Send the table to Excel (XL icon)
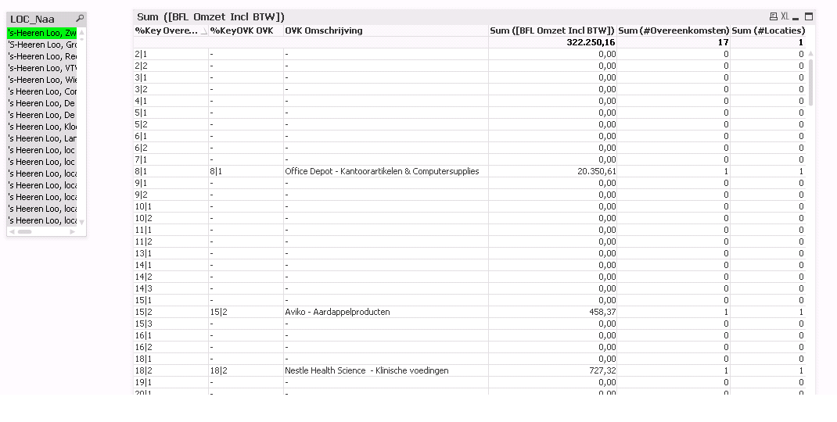 coord(785,16)
